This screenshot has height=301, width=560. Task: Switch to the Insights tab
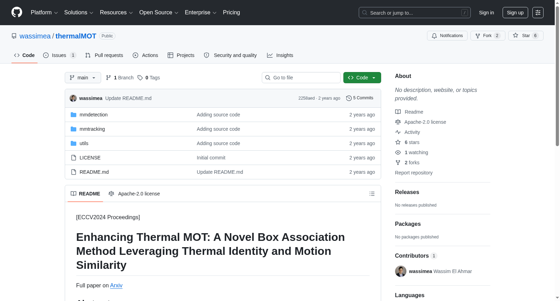click(280, 55)
